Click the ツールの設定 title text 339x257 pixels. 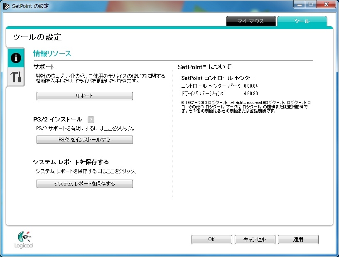[37, 37]
